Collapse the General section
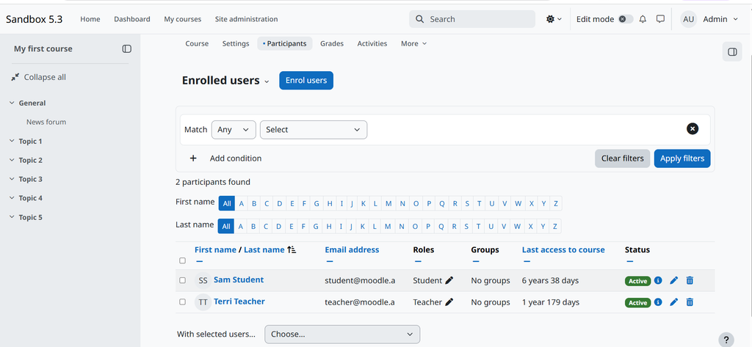This screenshot has width=752, height=347. coord(12,103)
